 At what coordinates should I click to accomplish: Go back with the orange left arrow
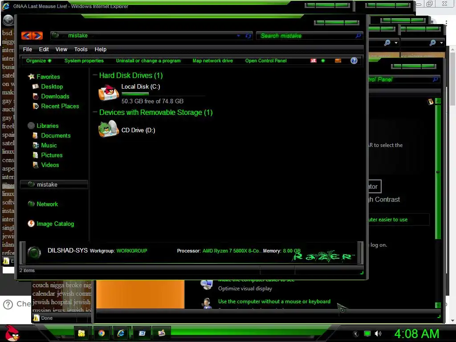pos(26,36)
